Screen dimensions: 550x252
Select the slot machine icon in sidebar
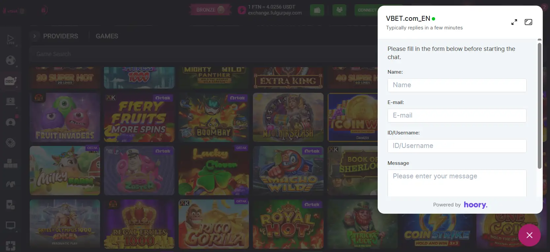point(11,81)
